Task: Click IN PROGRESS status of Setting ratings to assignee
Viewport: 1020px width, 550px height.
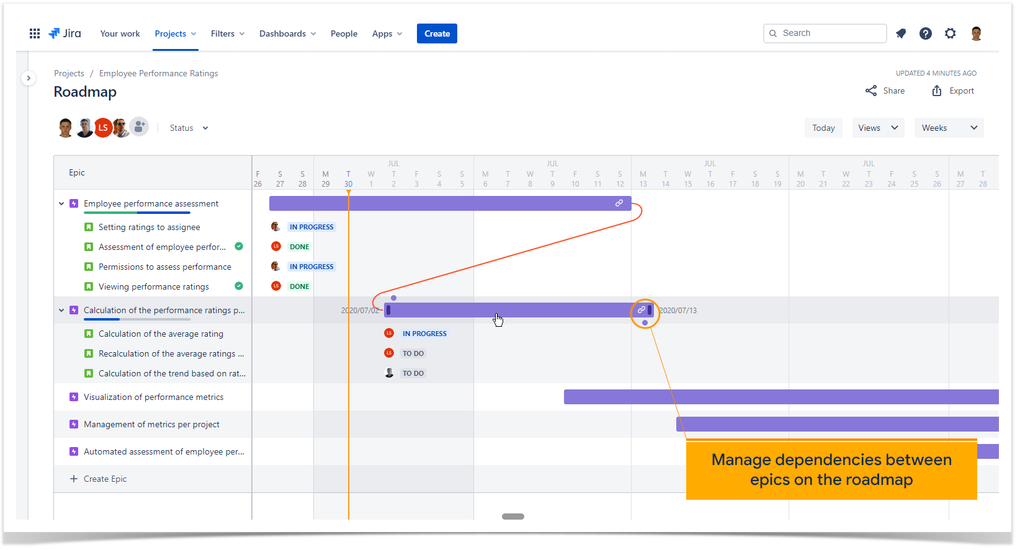Action: coord(311,227)
